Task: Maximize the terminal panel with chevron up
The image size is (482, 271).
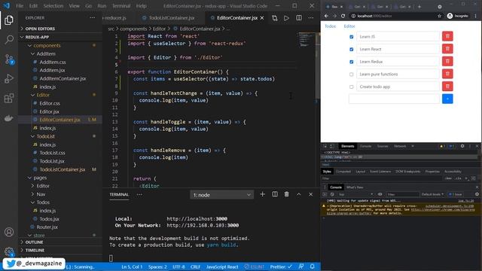Action: [298, 194]
